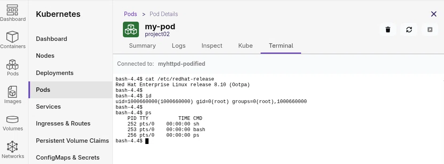
Task: Open the Kube tab
Action: tap(245, 46)
